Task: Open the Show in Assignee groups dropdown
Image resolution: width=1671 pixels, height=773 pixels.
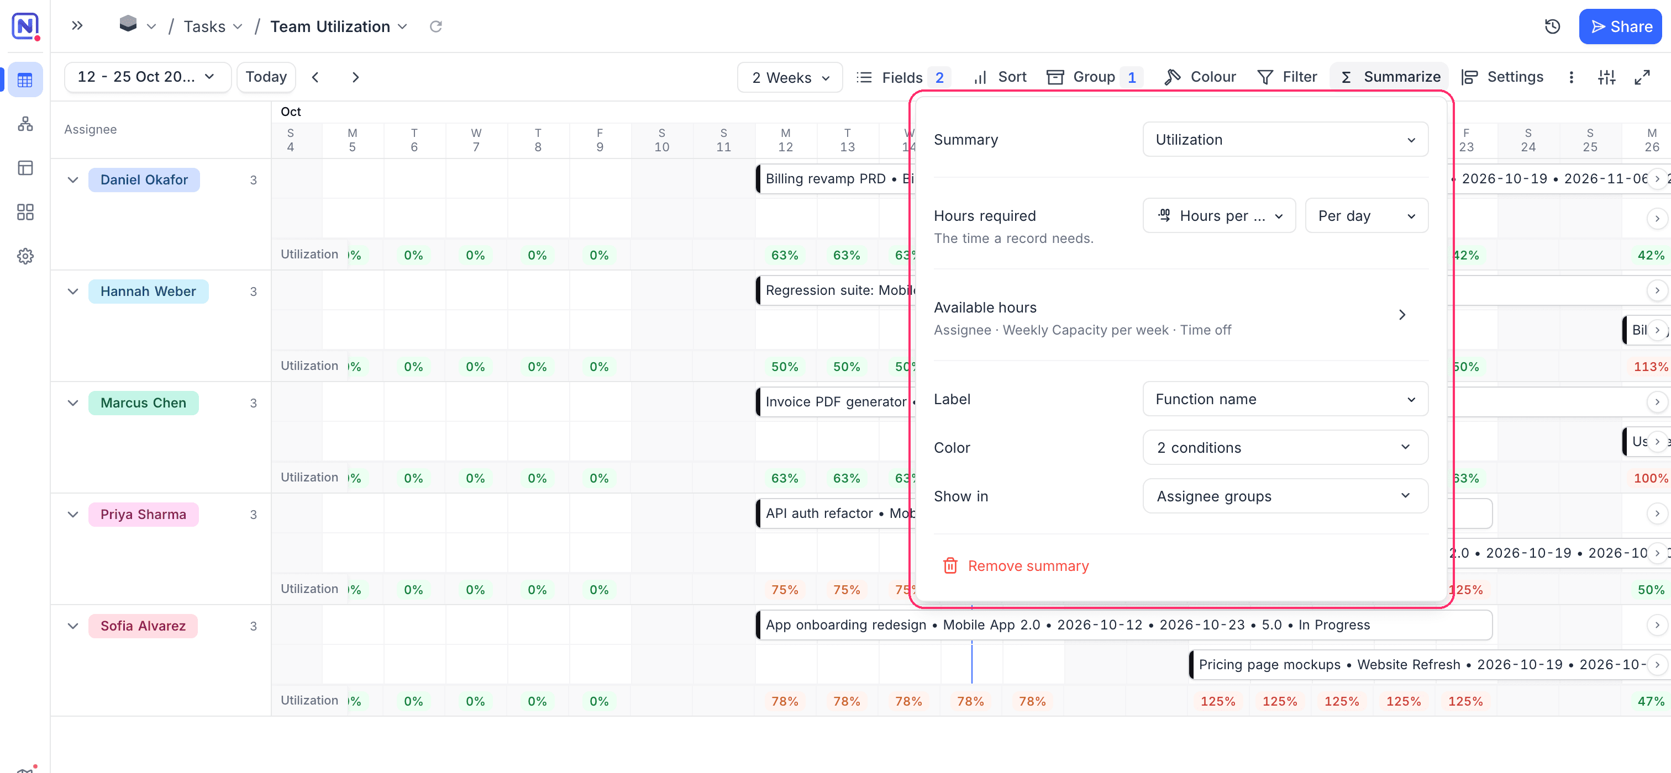Action: pos(1285,496)
